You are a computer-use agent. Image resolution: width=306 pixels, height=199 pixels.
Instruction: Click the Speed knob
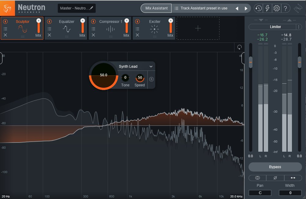140,78
